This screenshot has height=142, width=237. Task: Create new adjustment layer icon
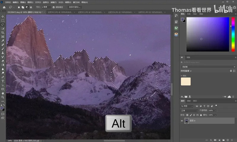(x=219, y=140)
